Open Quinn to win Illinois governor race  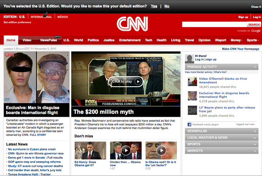click(36, 153)
